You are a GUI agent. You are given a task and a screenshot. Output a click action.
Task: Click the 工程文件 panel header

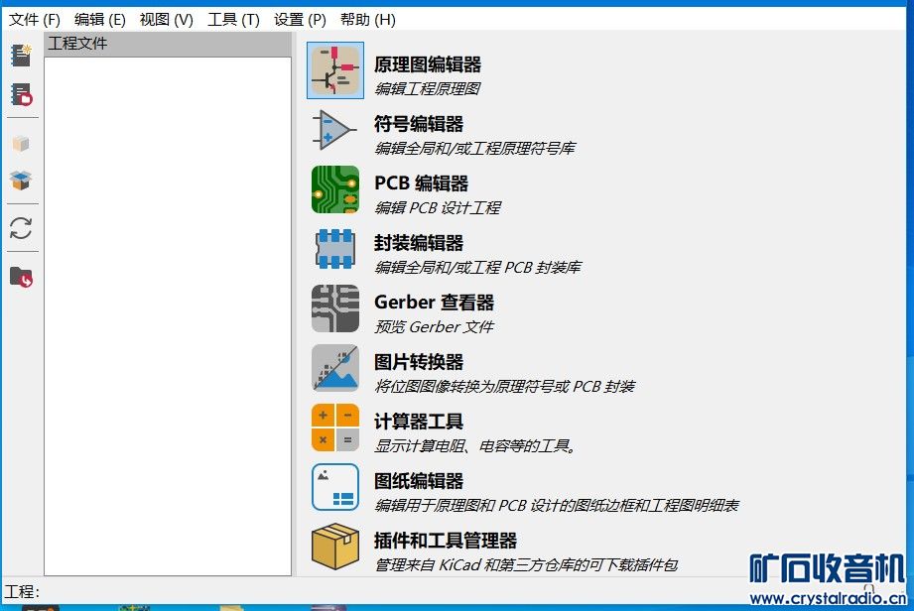click(x=168, y=44)
